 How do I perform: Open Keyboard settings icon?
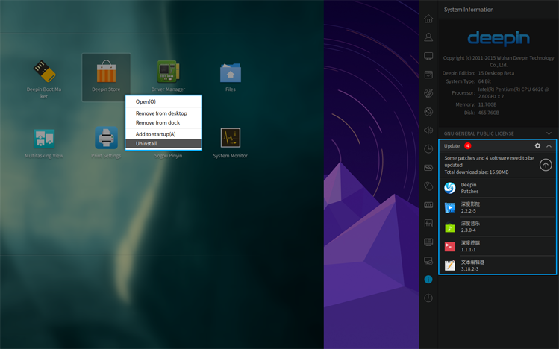428,205
